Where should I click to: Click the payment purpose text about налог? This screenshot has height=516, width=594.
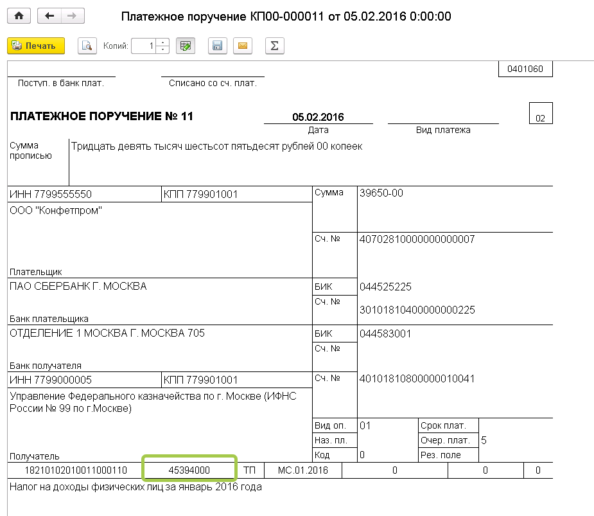point(135,486)
